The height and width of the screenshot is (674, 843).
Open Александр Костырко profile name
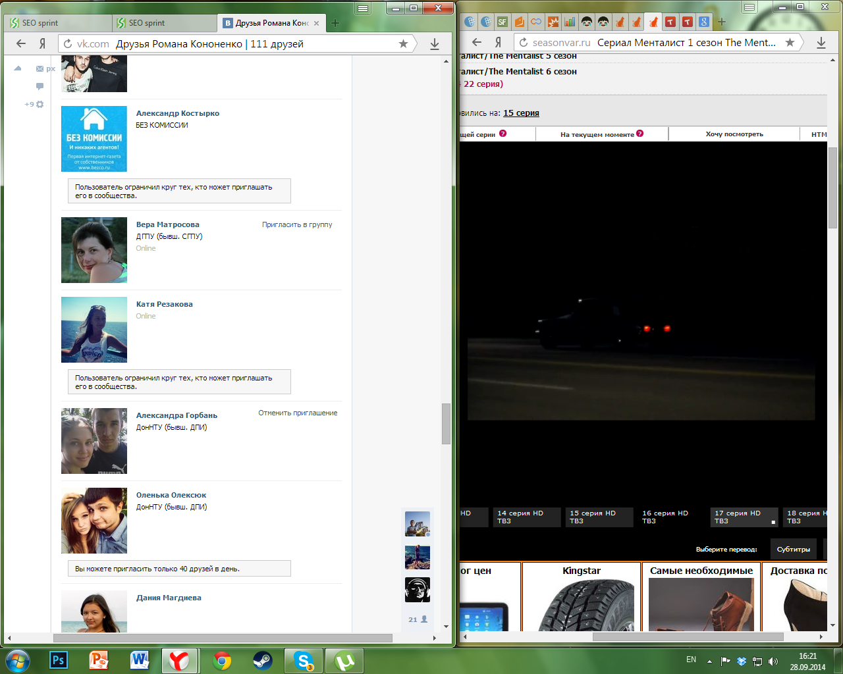coord(178,113)
